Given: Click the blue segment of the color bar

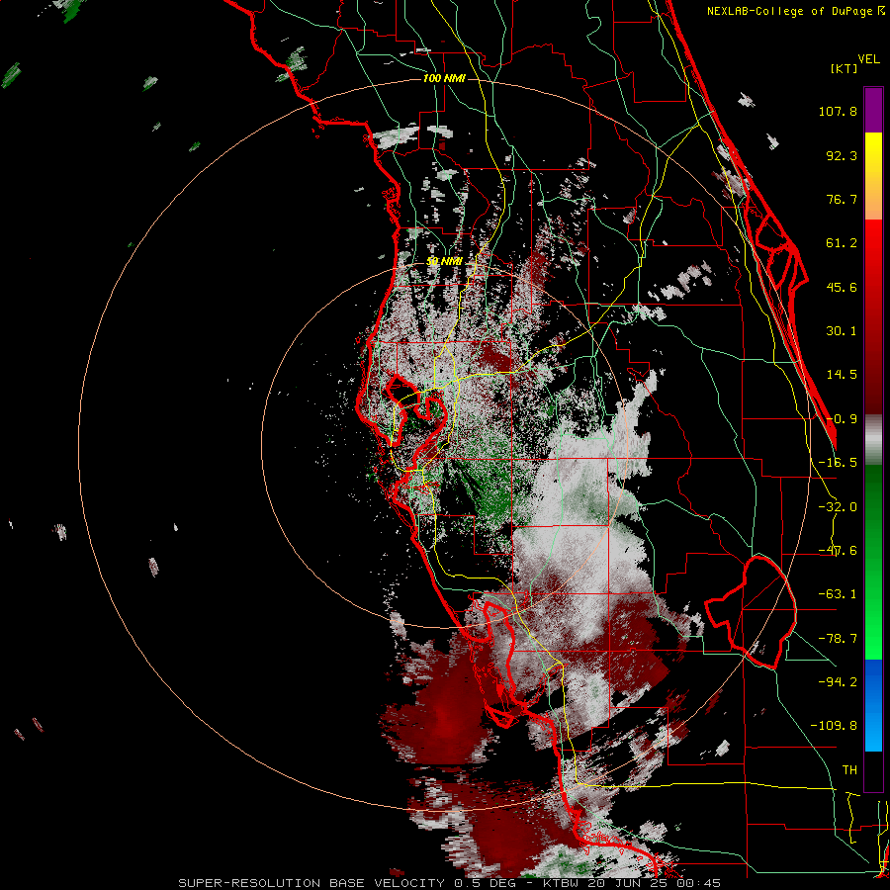Looking at the screenshot, I should pos(873,705).
